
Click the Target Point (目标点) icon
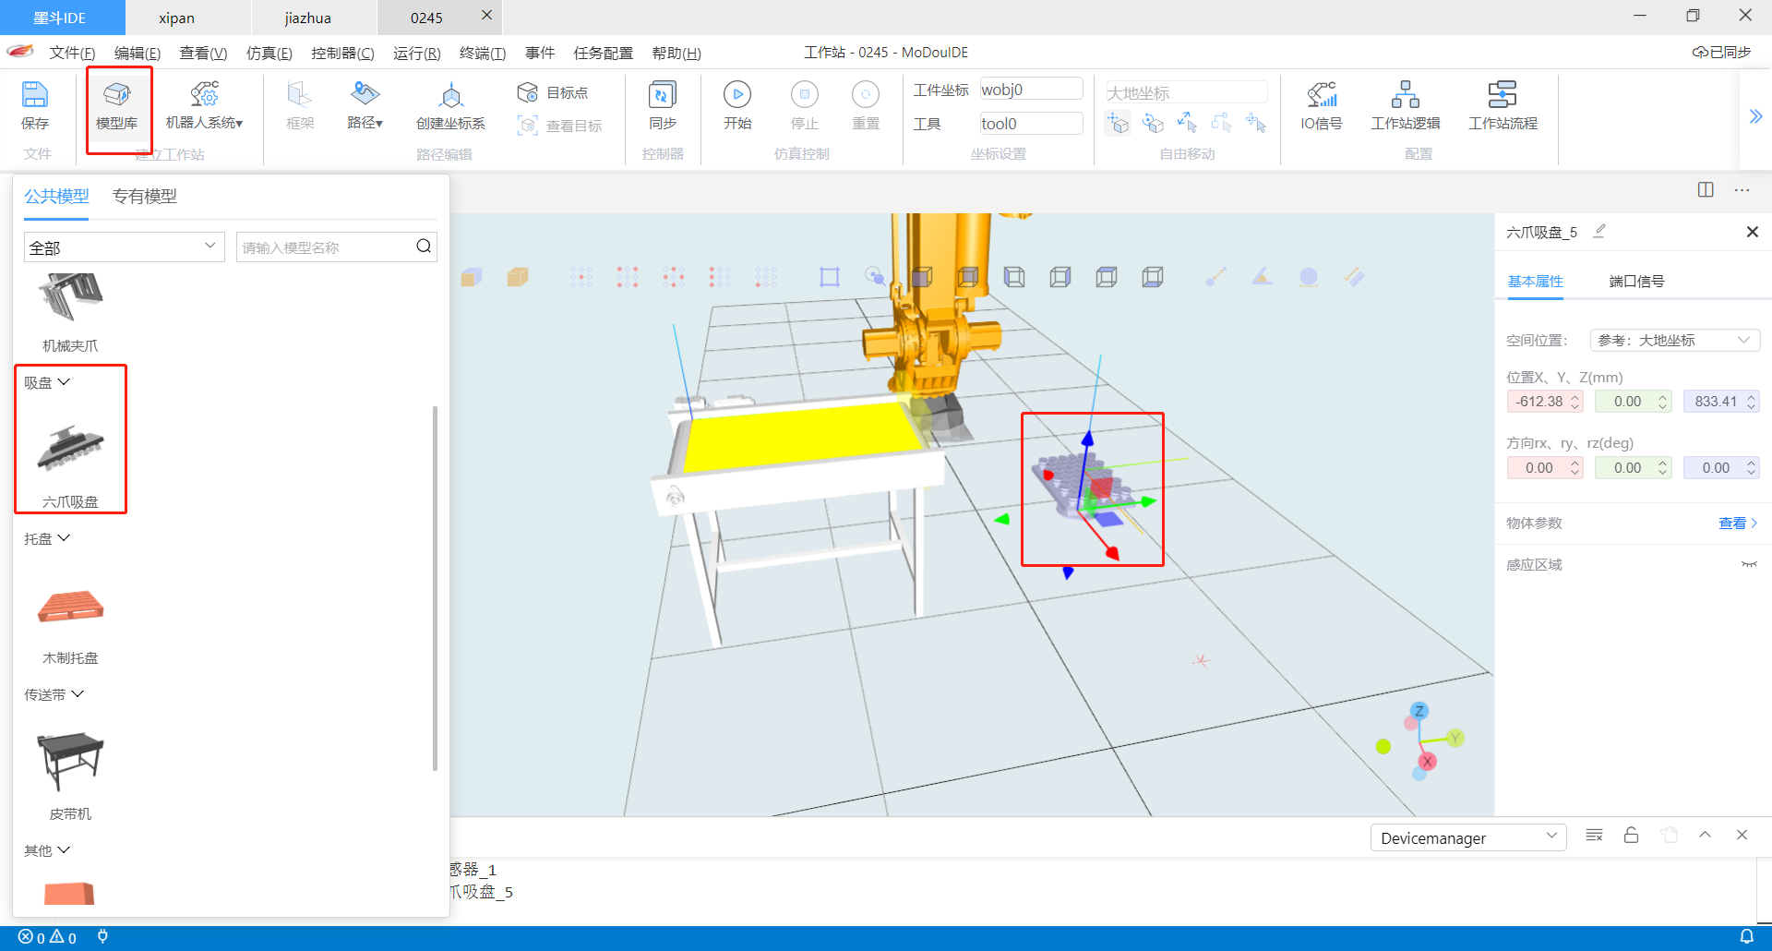(x=528, y=92)
